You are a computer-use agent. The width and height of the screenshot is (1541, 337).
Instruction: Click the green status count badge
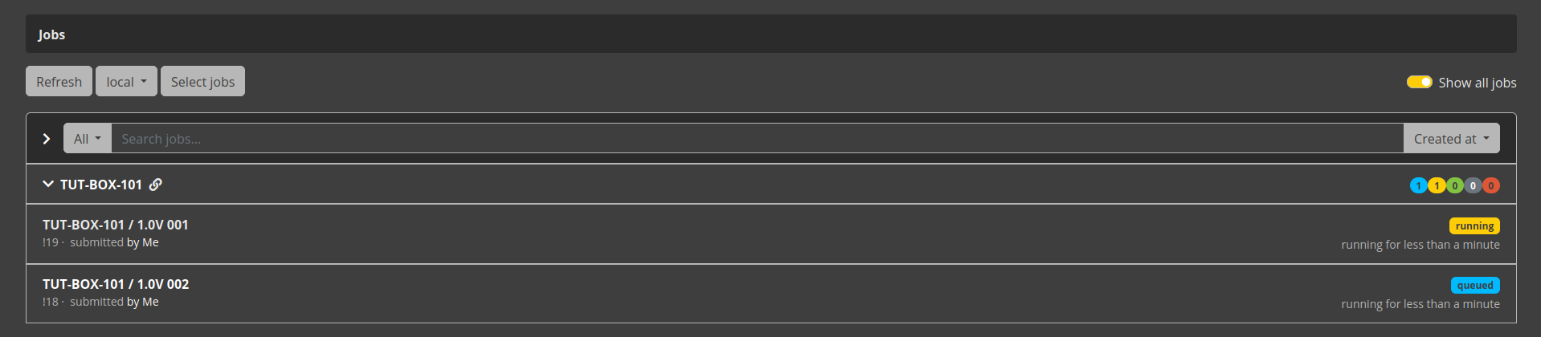point(1454,185)
